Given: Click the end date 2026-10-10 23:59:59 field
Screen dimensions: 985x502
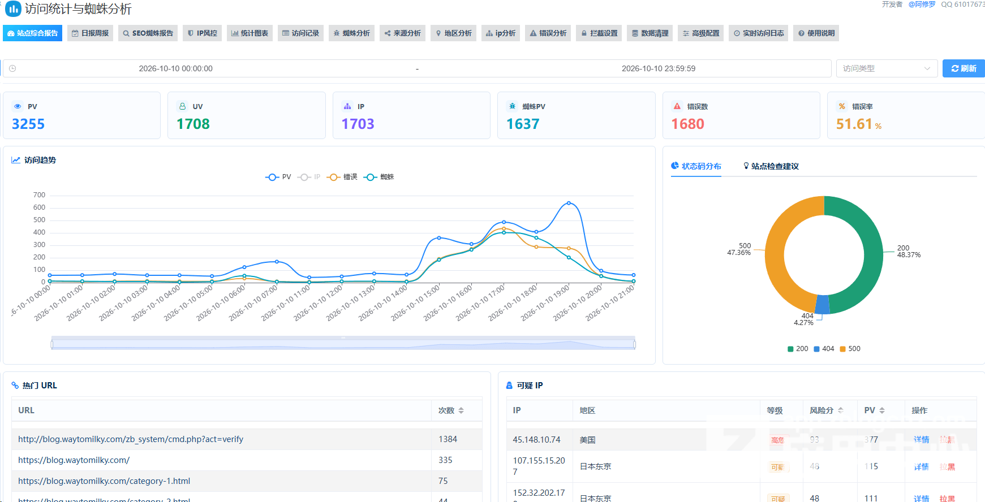Looking at the screenshot, I should (x=659, y=68).
